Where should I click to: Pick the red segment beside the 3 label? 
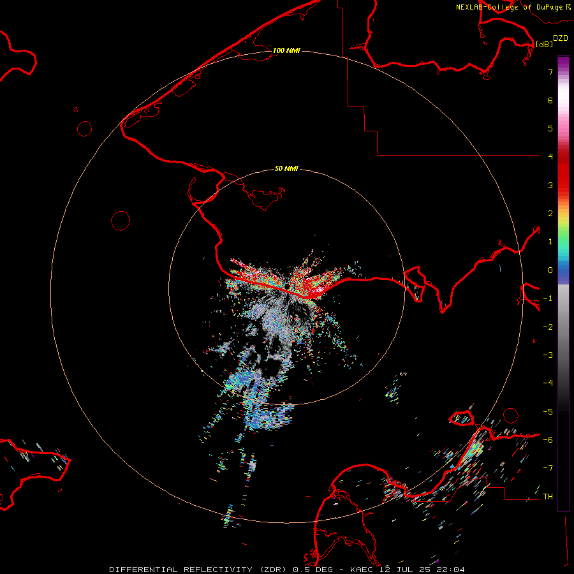coord(563,185)
